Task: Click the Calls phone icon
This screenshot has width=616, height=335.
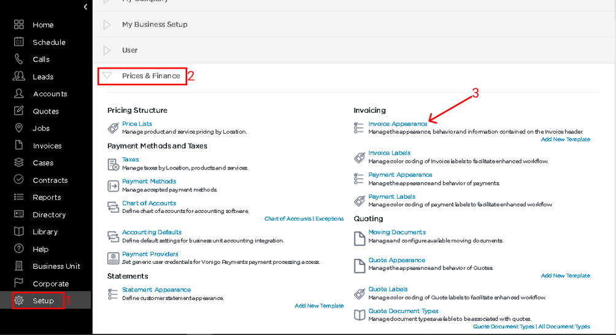Action: coord(19,59)
